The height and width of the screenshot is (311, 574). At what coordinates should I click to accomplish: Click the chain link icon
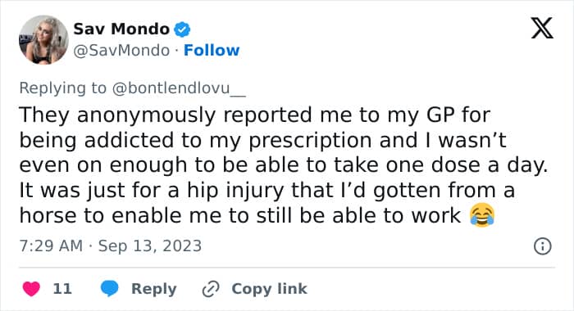[211, 289]
